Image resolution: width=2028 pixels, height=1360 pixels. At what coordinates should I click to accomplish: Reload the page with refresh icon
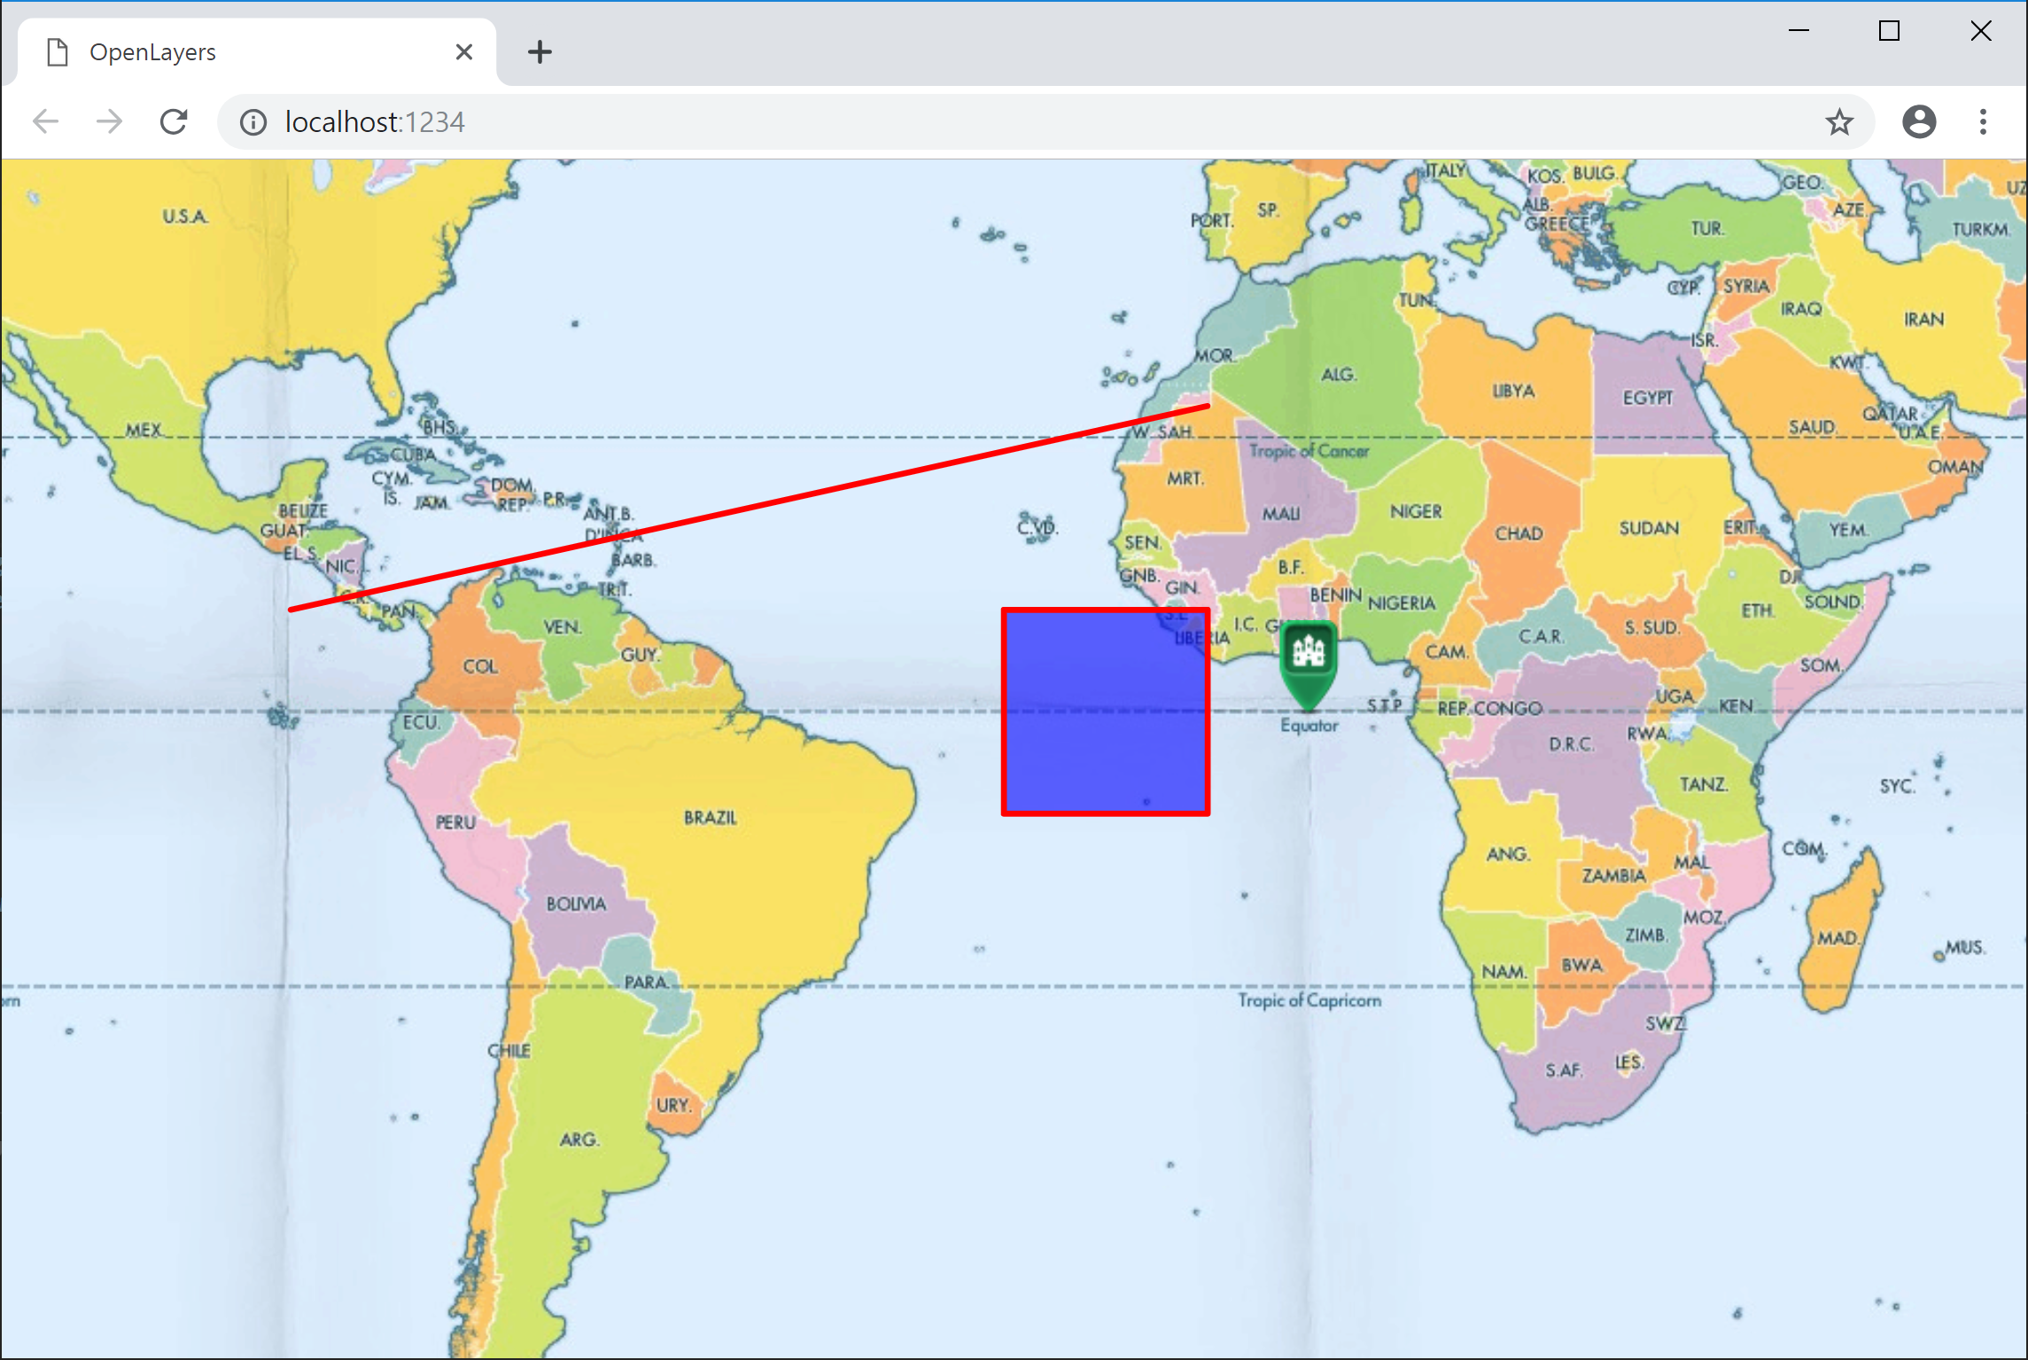click(x=174, y=121)
